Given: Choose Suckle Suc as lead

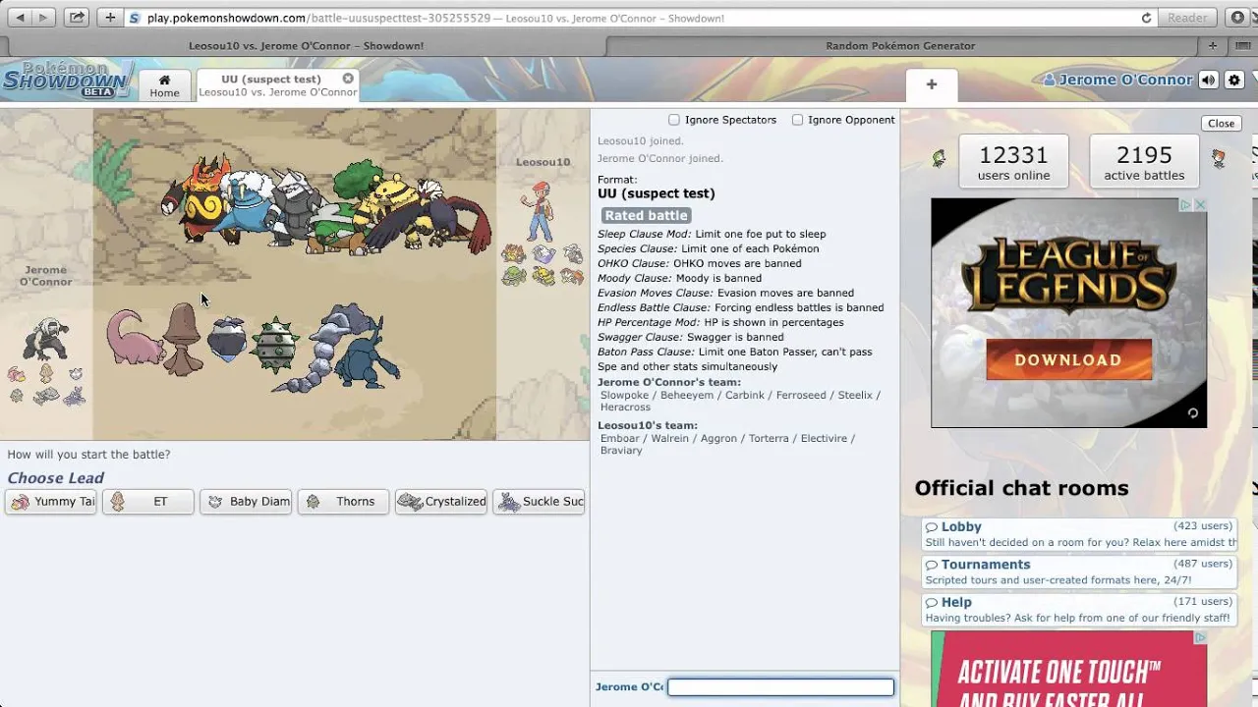Looking at the screenshot, I should tap(539, 502).
